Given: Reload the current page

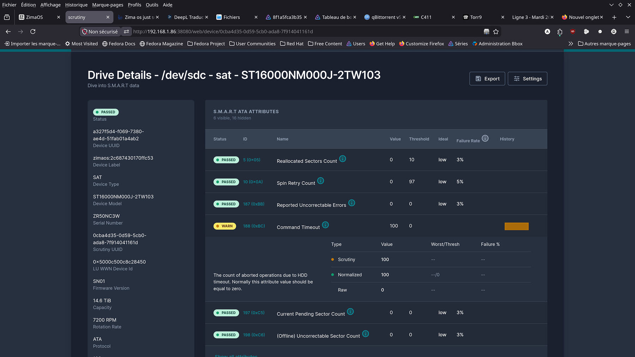Looking at the screenshot, I should pos(33,31).
